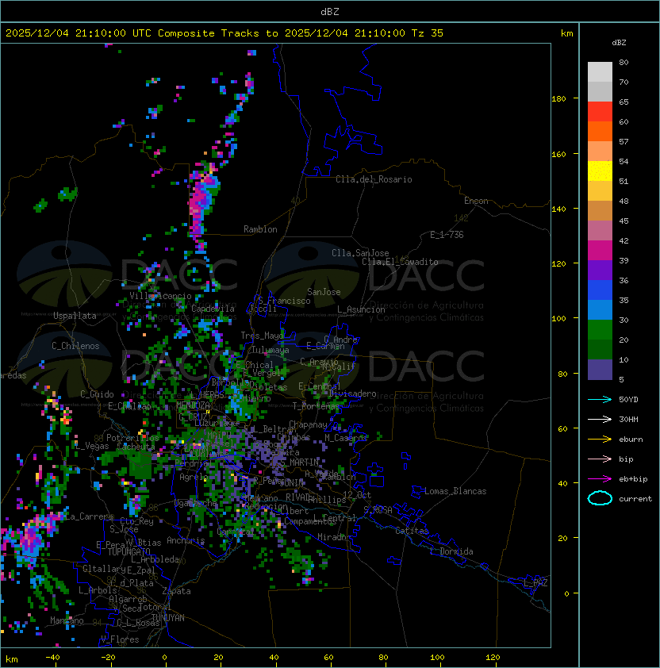Click the Agrelo place label
This screenshot has width=660, height=668.
coord(193,477)
